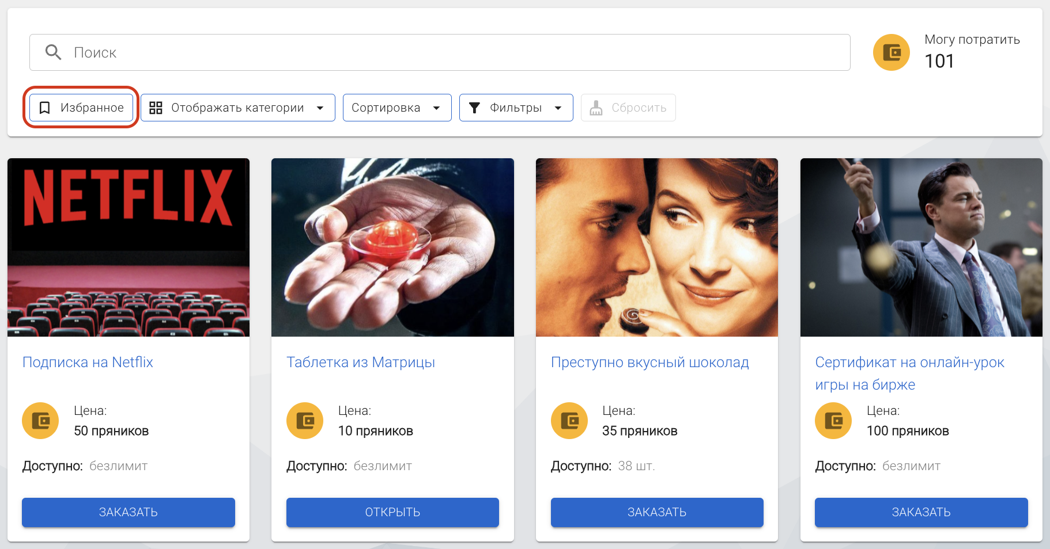Click the 10 пряников price text

click(x=376, y=431)
